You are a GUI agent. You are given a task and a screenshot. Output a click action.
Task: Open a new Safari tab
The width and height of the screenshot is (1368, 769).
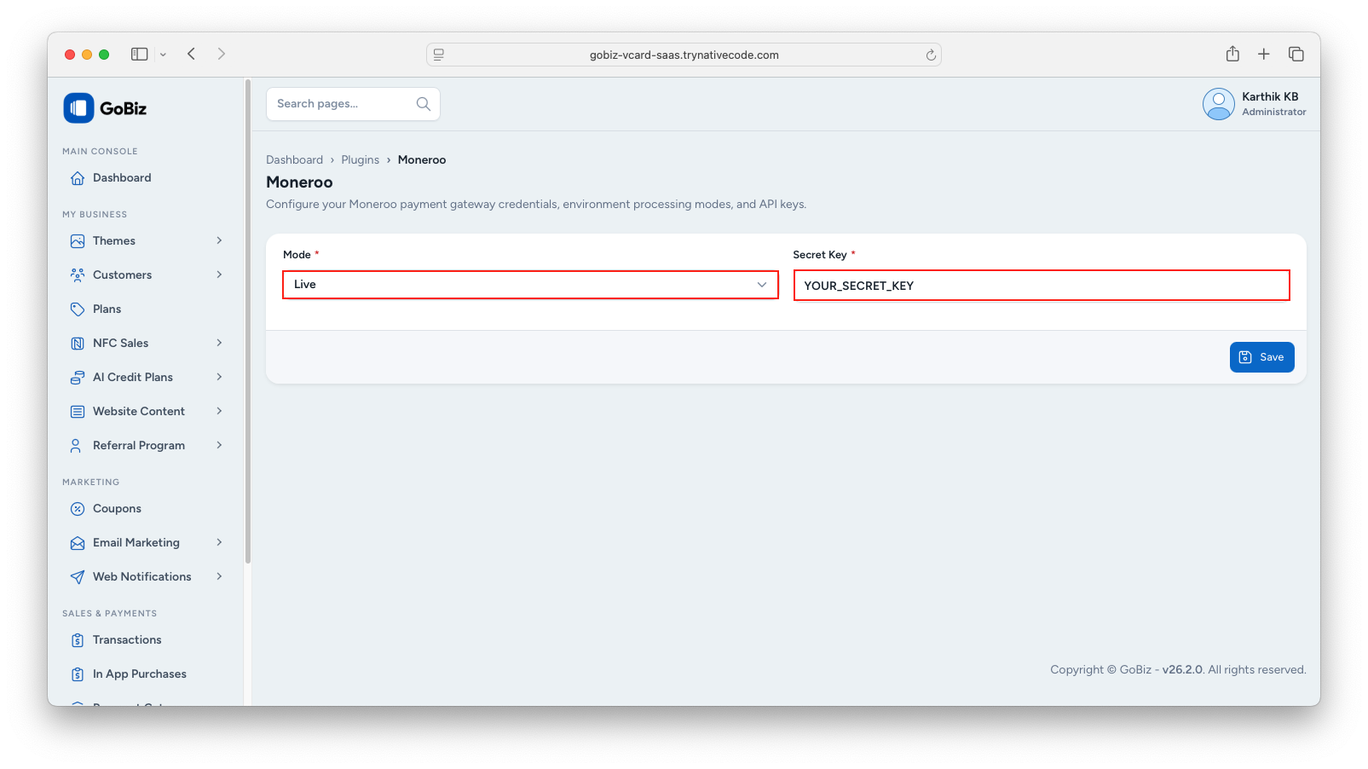tap(1264, 54)
